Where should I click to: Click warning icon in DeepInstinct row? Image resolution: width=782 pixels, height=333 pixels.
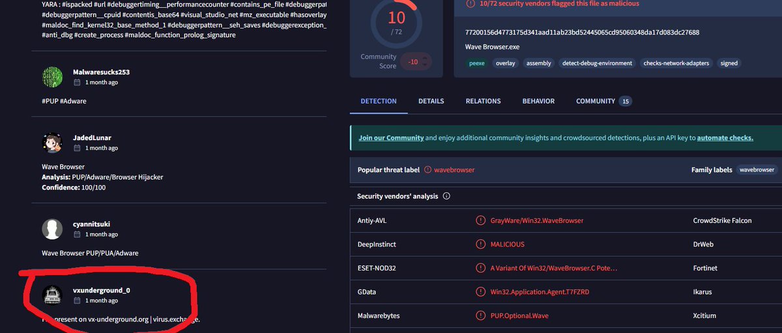(x=480, y=244)
